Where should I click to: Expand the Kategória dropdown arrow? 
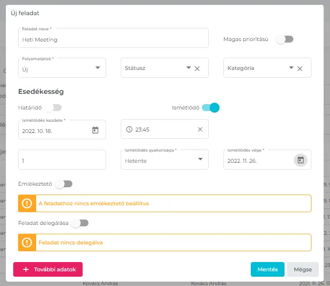tap(291, 68)
